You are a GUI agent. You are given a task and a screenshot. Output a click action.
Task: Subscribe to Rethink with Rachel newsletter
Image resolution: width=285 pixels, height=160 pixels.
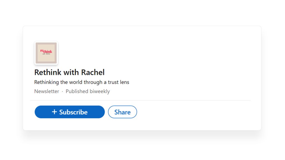click(x=70, y=112)
